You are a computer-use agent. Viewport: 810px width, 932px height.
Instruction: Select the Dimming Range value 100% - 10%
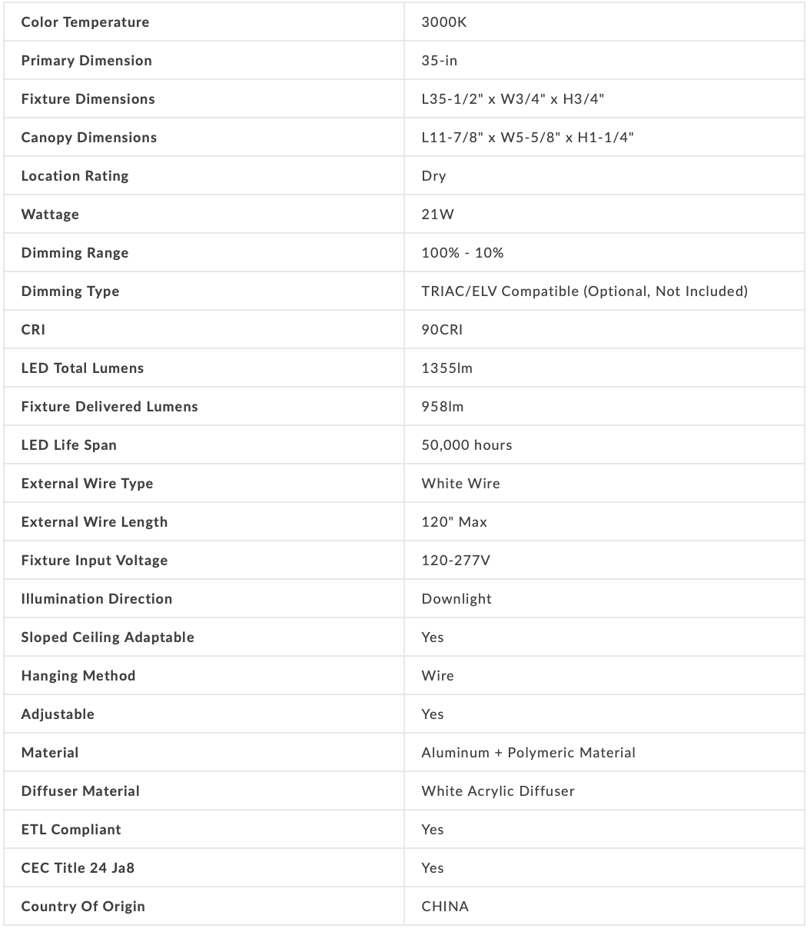click(x=463, y=253)
